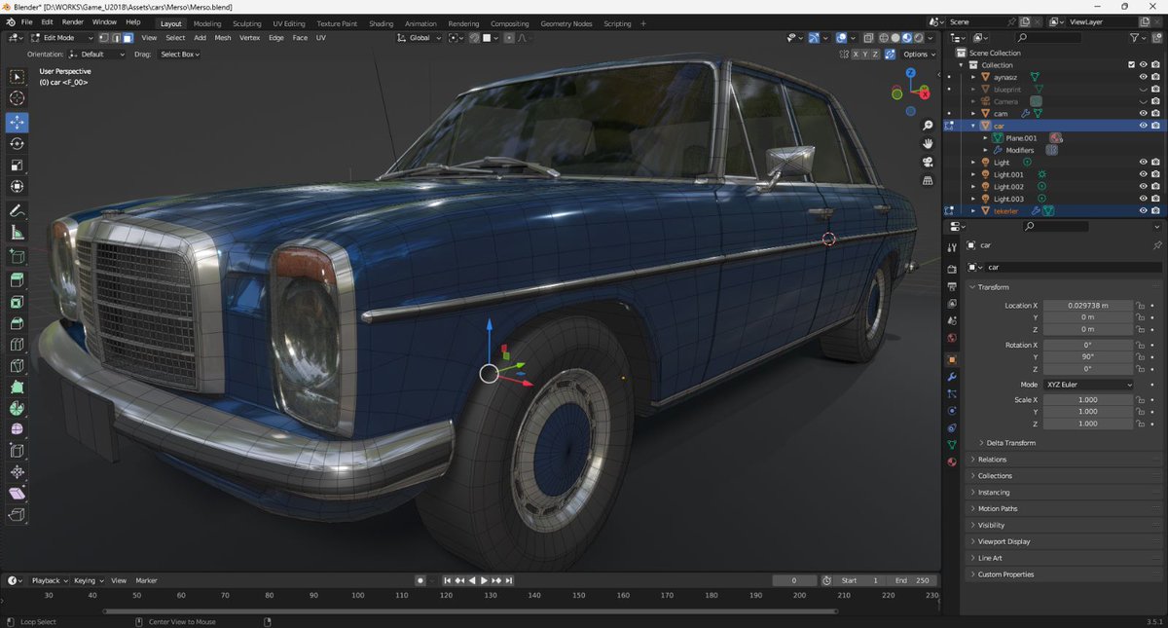Toggle Scale Z lock icon
This screenshot has height=628, width=1168.
(1140, 424)
